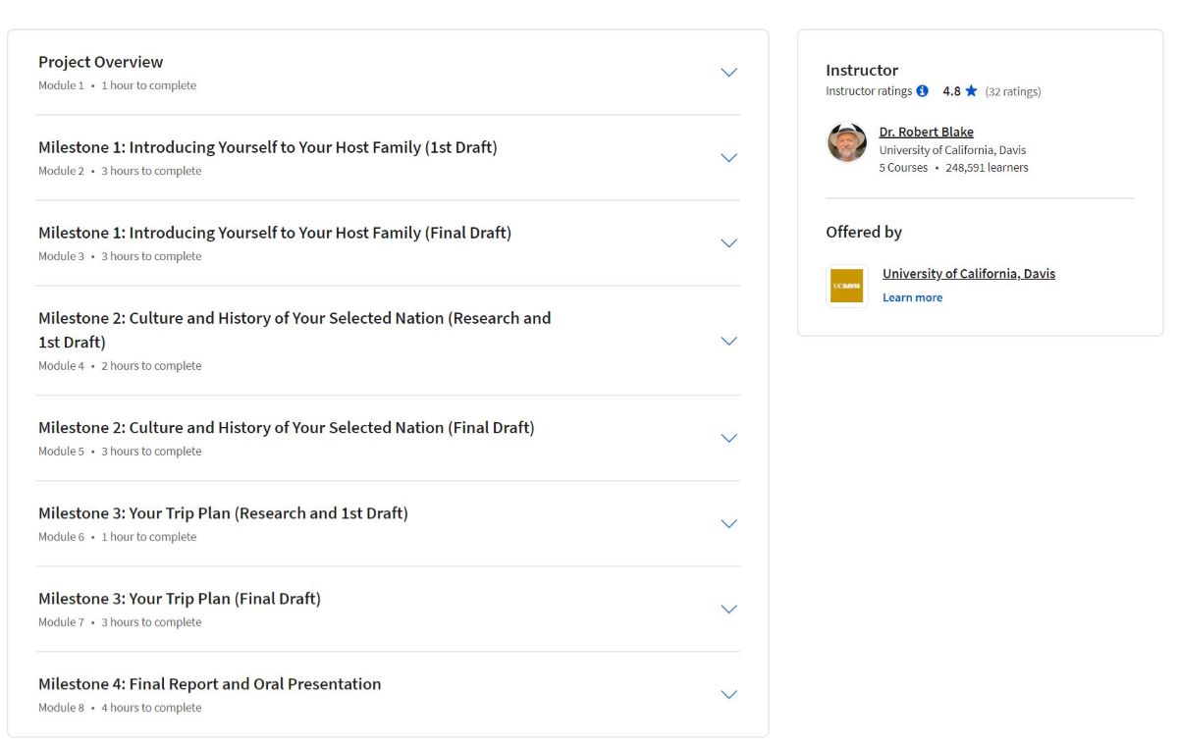Click the Learn more link
The image size is (1178, 748).
pyautogui.click(x=912, y=296)
